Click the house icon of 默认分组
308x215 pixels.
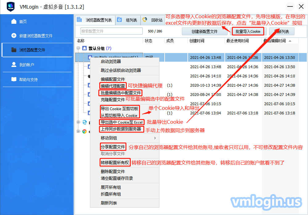click(84, 48)
